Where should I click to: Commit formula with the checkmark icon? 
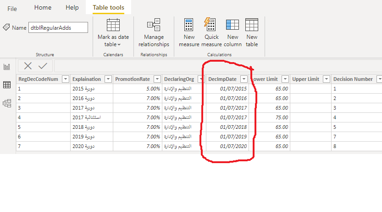coord(43,66)
